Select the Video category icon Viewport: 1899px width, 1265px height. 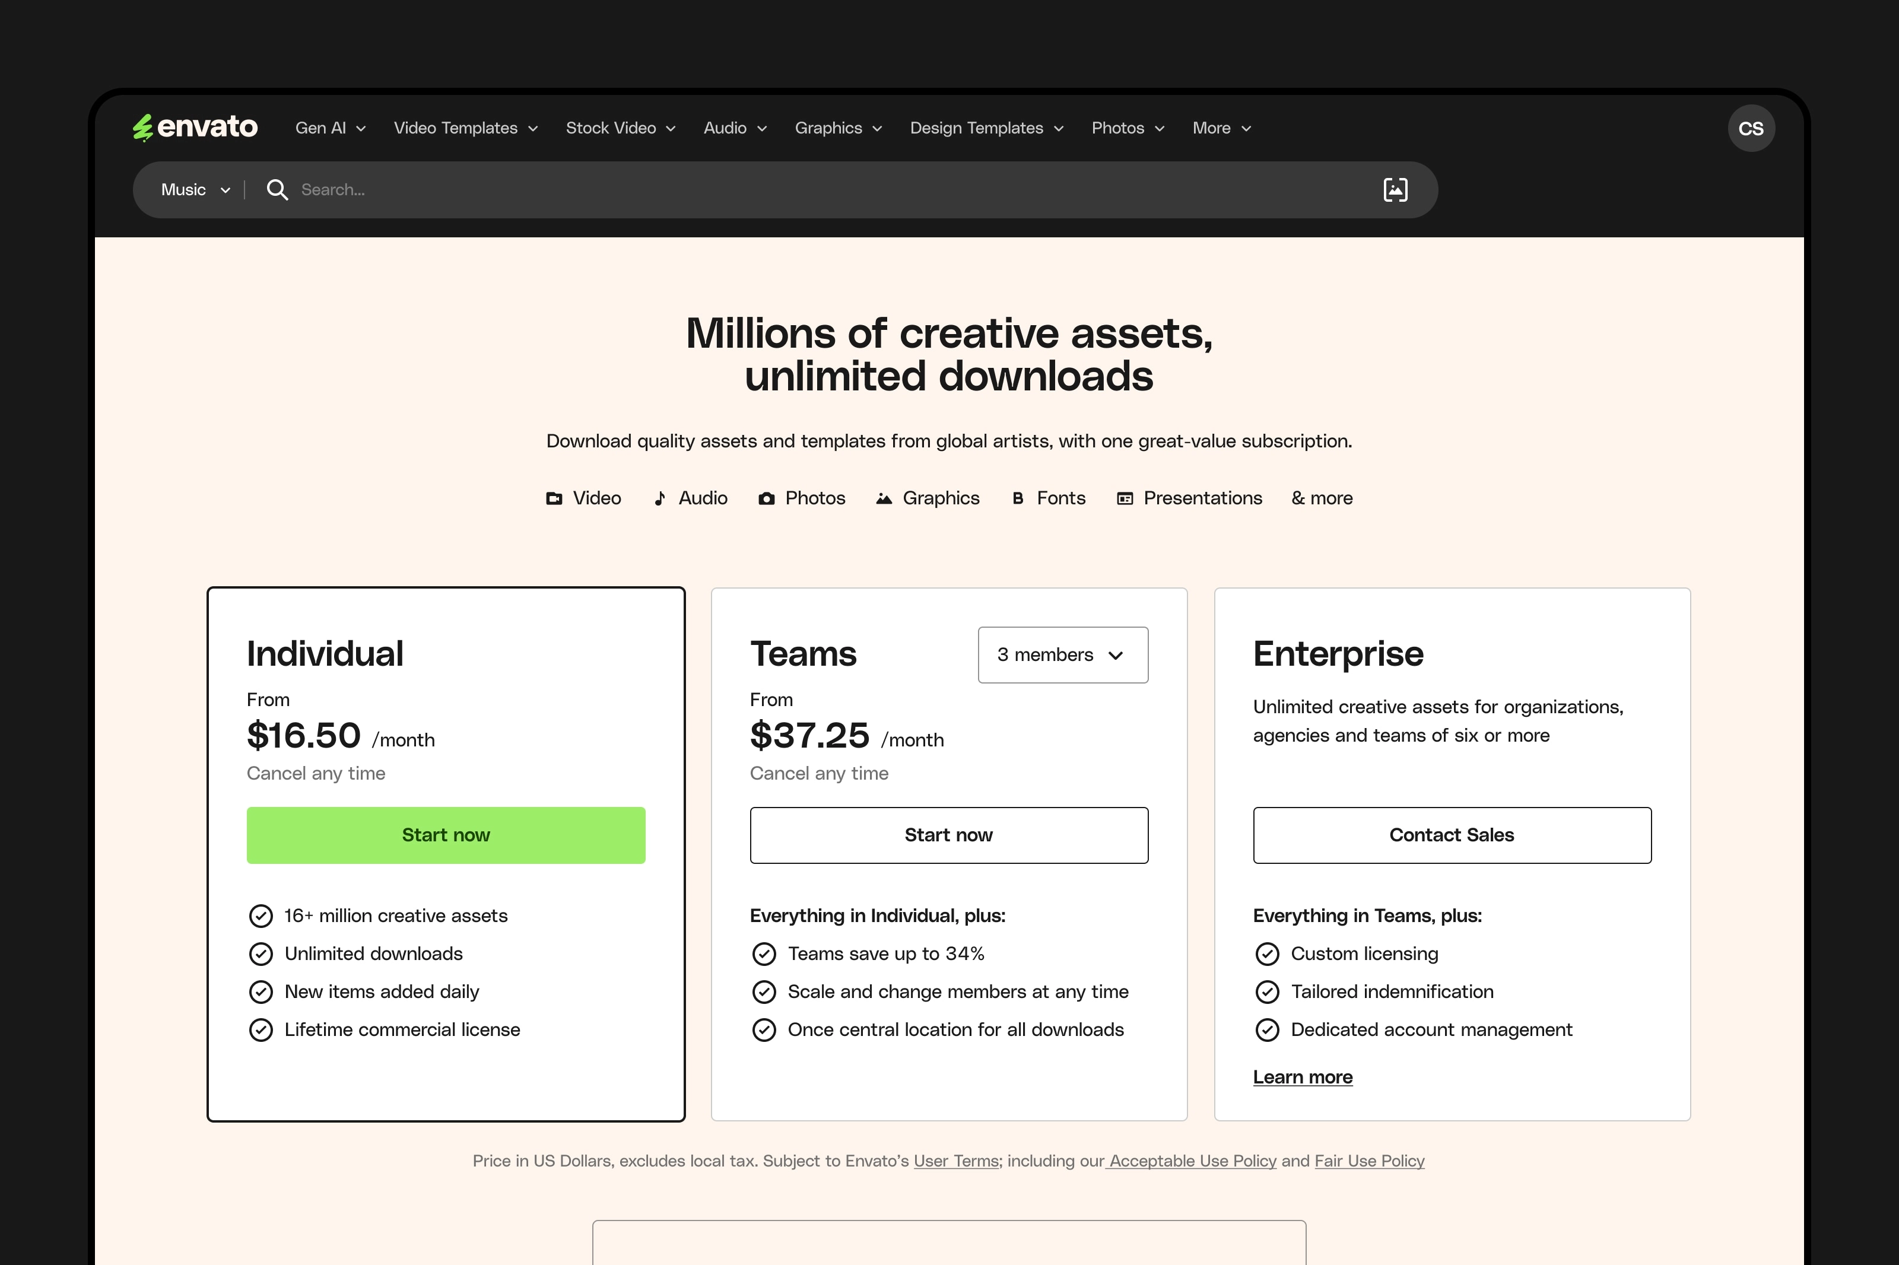[x=554, y=498]
